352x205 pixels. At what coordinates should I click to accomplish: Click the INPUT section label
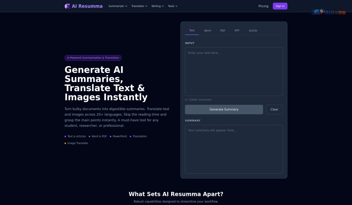click(190, 43)
